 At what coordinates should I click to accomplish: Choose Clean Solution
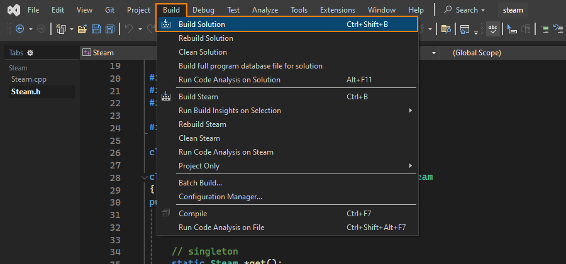click(287, 52)
